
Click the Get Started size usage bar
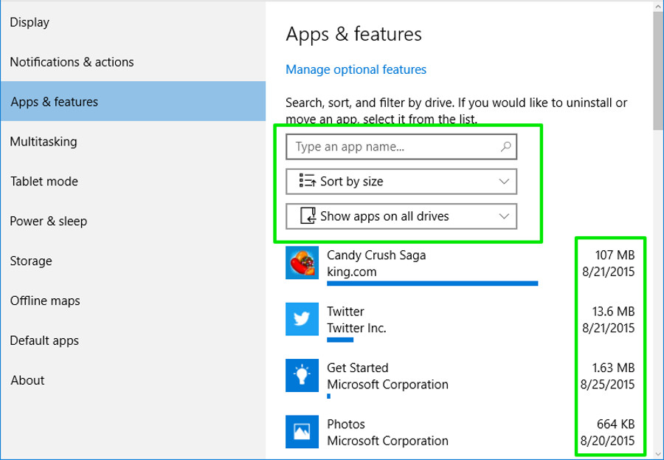coord(328,396)
